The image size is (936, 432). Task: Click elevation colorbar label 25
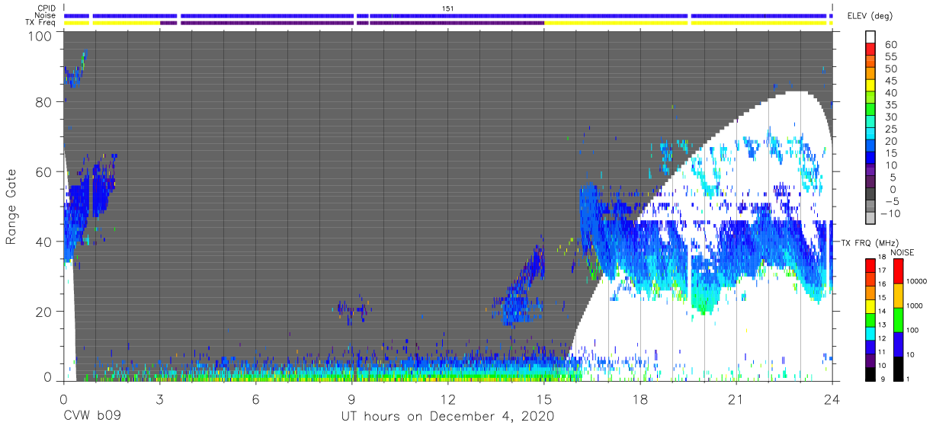click(890, 129)
